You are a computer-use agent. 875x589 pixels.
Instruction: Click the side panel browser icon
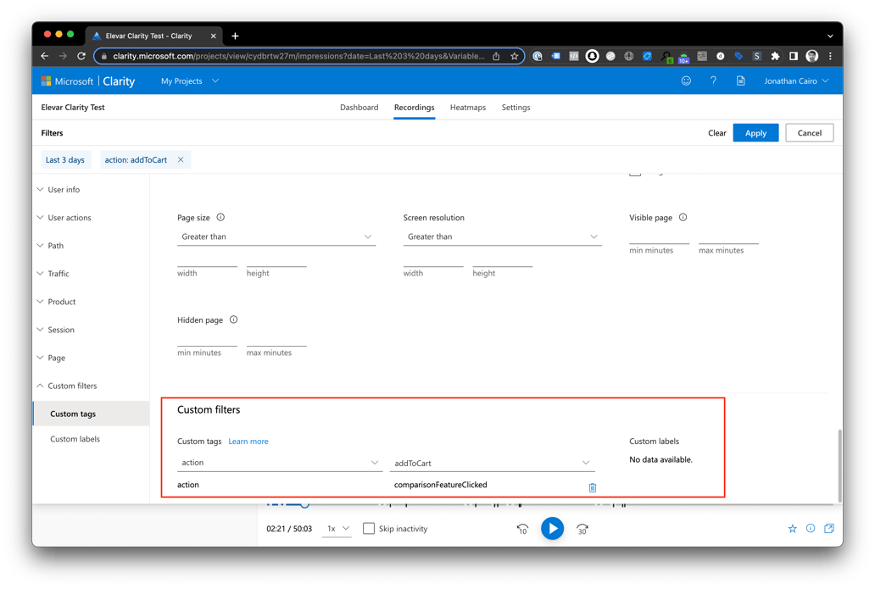(x=794, y=56)
